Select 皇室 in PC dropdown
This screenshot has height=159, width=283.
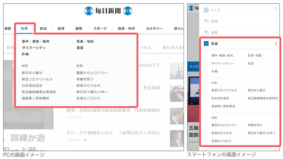[x=80, y=48]
